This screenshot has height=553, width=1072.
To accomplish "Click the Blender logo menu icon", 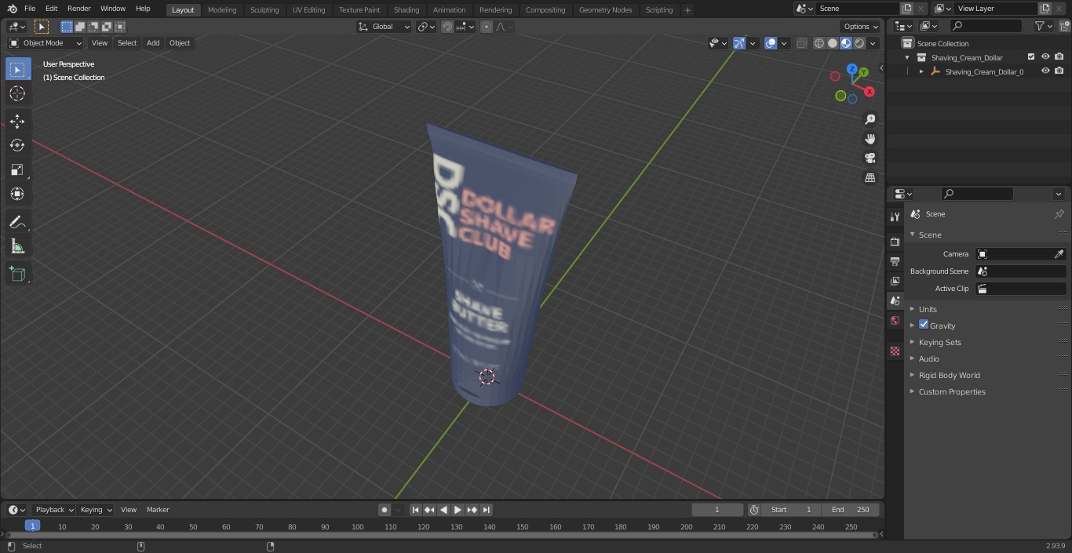I will tap(12, 9).
